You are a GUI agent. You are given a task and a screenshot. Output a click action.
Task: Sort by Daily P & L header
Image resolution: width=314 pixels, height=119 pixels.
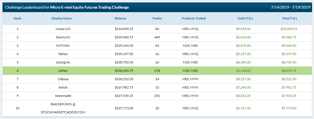tap(245, 18)
